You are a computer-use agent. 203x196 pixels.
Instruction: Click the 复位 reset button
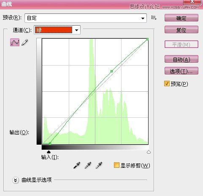[x=181, y=29]
